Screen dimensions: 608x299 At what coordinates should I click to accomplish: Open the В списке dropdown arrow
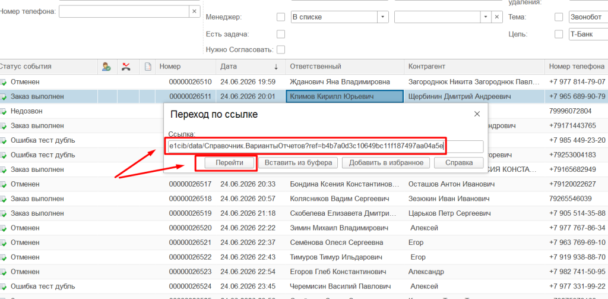pyautogui.click(x=383, y=17)
